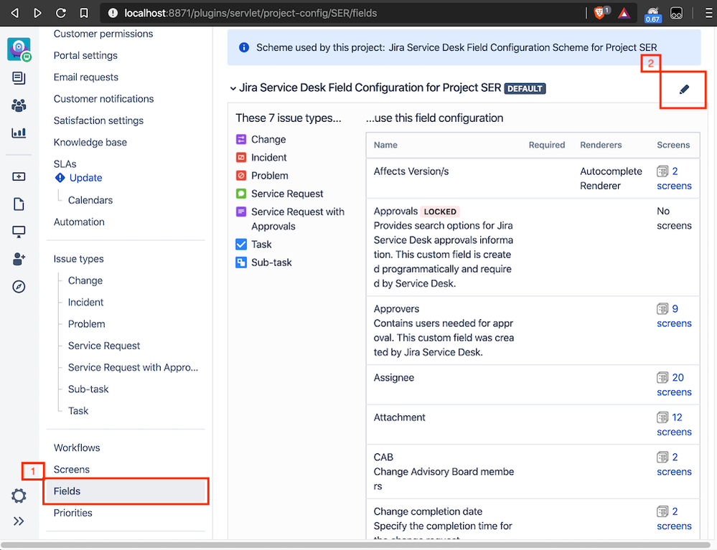Click the blue Update link under SLAs
This screenshot has height=550, width=717.
(85, 178)
